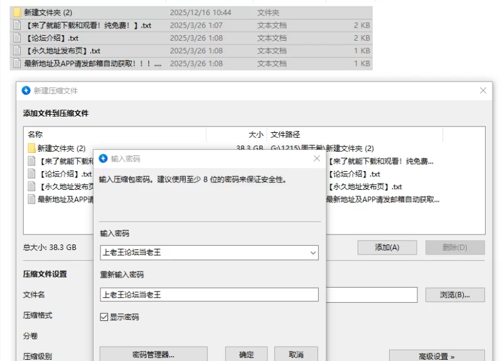Click the file icon next to 最新地址及APP in archive list
Screen dimensions: 502x361
[31, 199]
